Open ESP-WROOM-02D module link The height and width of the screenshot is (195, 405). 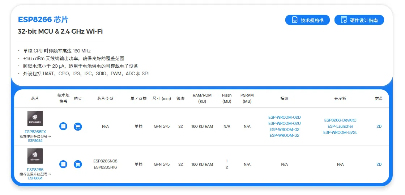[x=284, y=117]
